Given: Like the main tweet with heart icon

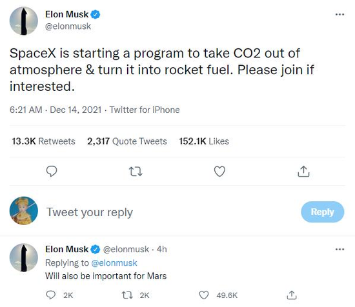Looking at the screenshot, I should point(219,172).
